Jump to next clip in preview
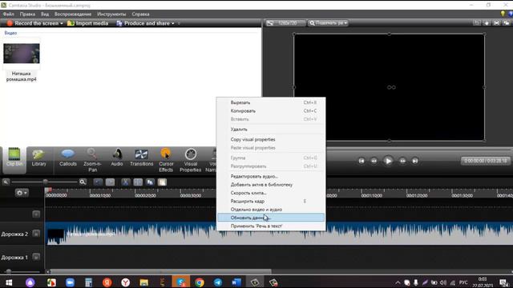 [x=415, y=161]
